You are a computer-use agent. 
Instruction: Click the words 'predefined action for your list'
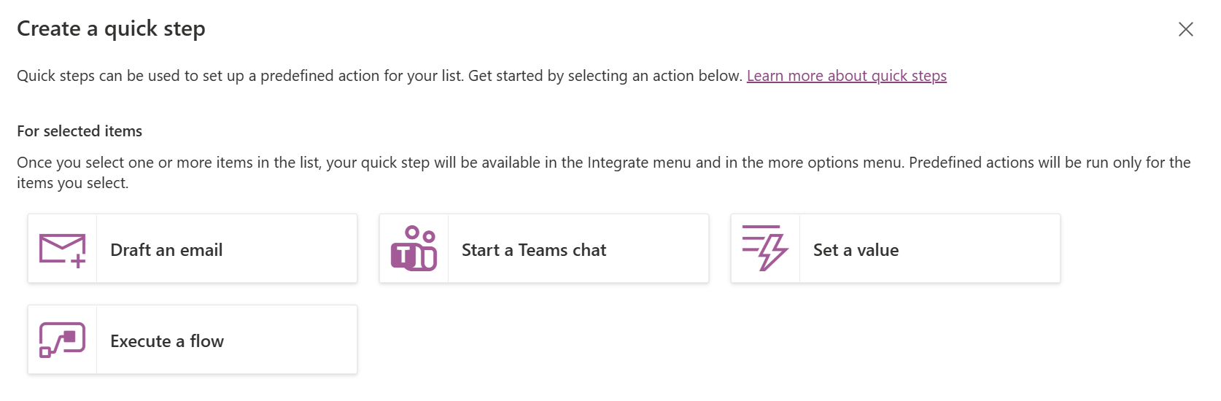click(x=361, y=76)
